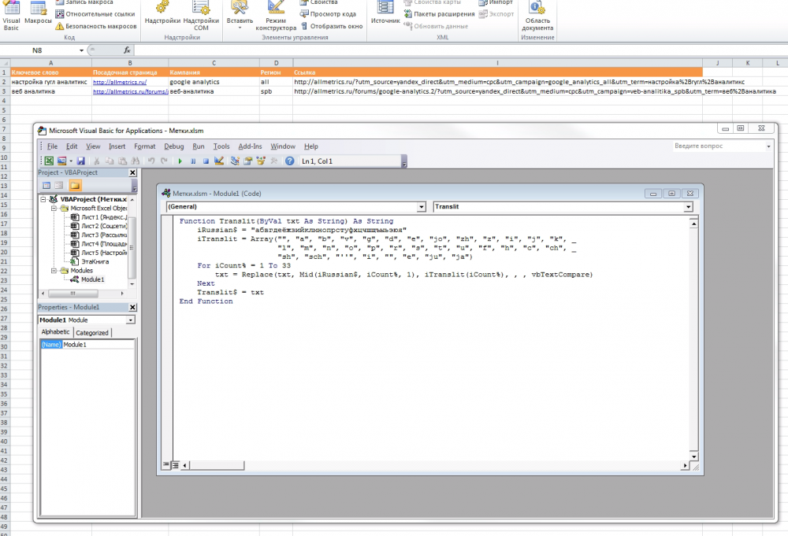Image resolution: width=788 pixels, height=536 pixels.
Task: Click the Break pause icon
Action: (x=193, y=161)
